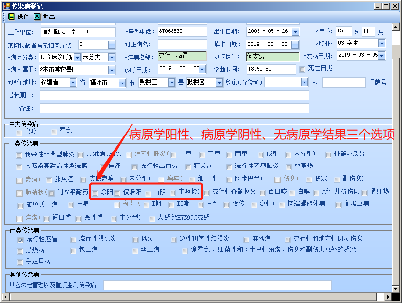Check the 麻风病 checkbox

tap(246, 240)
